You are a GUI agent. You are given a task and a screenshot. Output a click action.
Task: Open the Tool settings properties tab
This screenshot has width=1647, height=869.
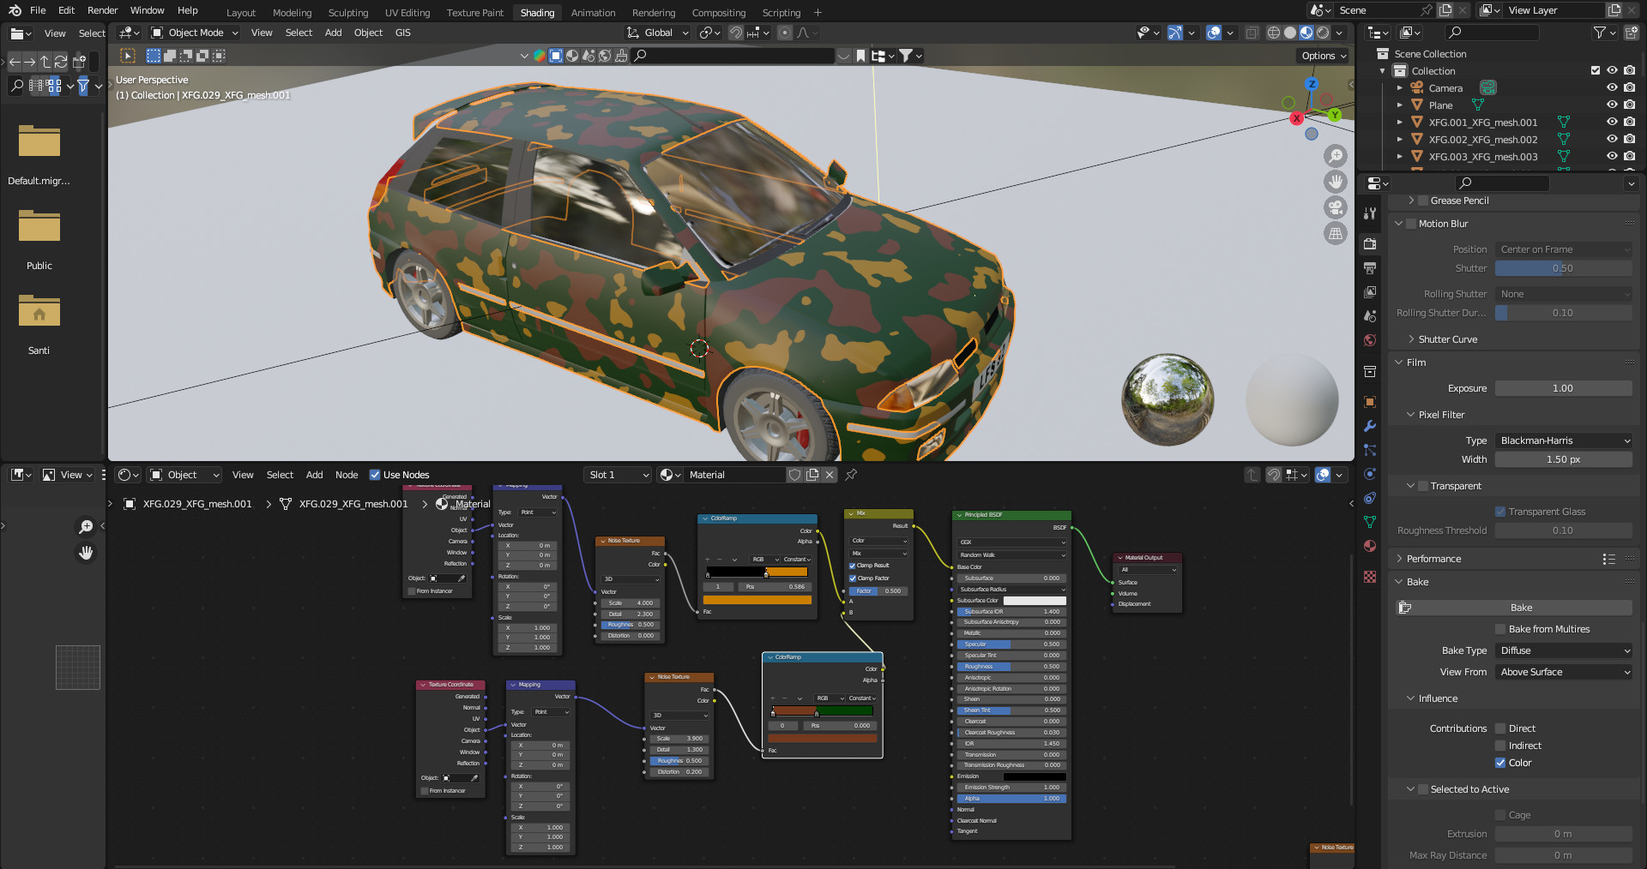1370,213
